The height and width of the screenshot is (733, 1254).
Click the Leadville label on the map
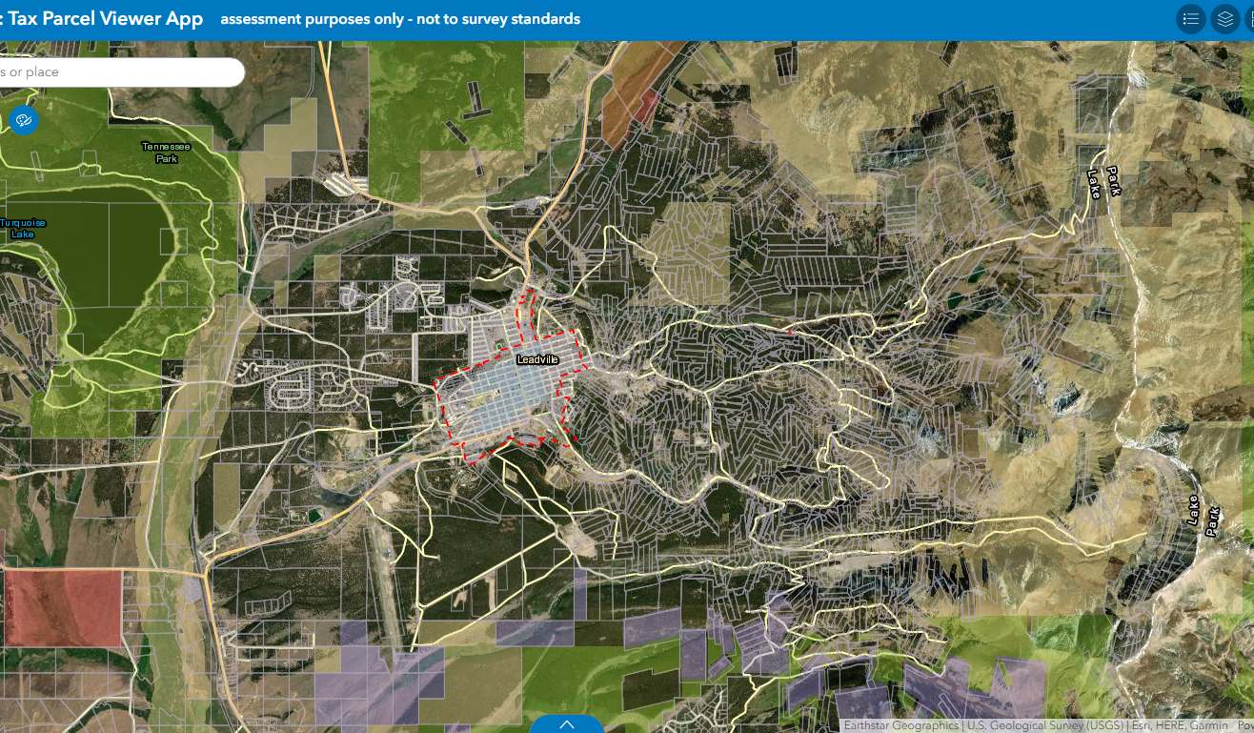(536, 359)
